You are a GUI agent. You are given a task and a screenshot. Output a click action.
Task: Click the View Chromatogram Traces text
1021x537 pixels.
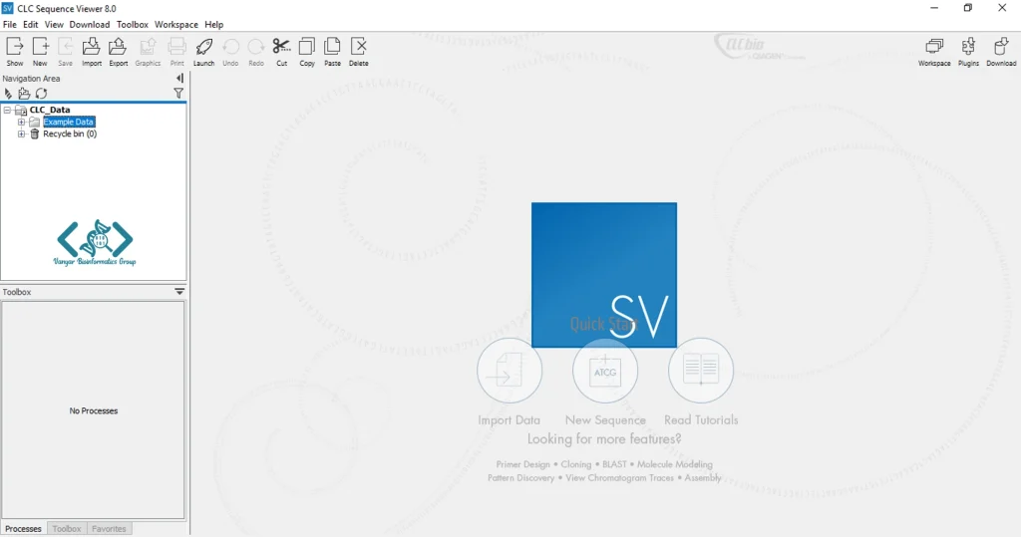[x=619, y=478]
